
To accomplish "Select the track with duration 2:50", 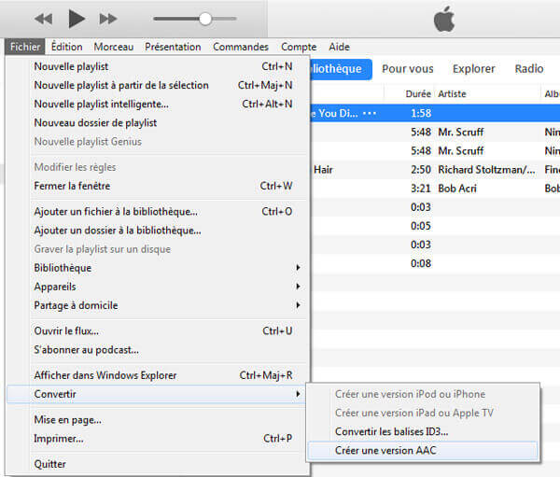I will [x=435, y=170].
